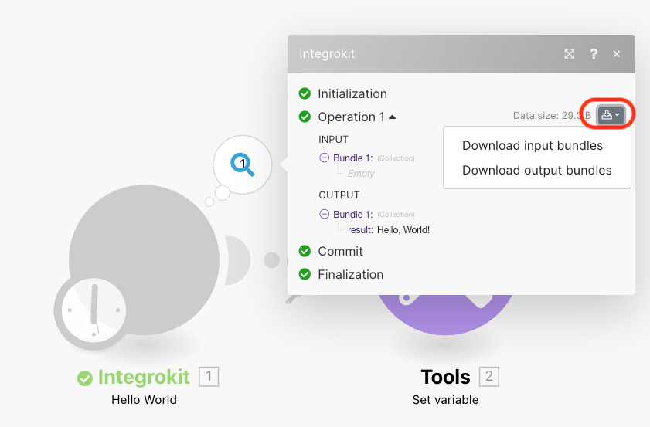The width and height of the screenshot is (650, 427).
Task: Open help for the Integrokit panel
Action: [594, 54]
